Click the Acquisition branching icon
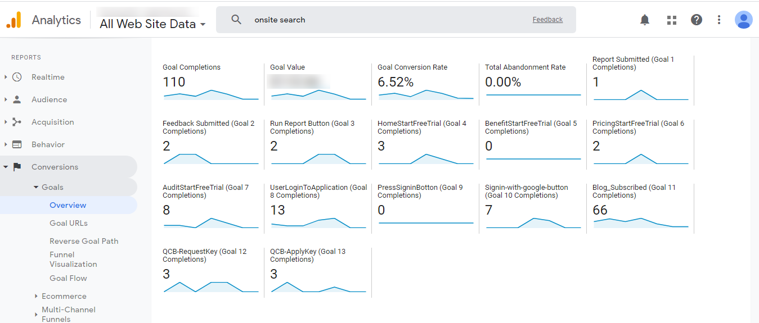 [17, 122]
